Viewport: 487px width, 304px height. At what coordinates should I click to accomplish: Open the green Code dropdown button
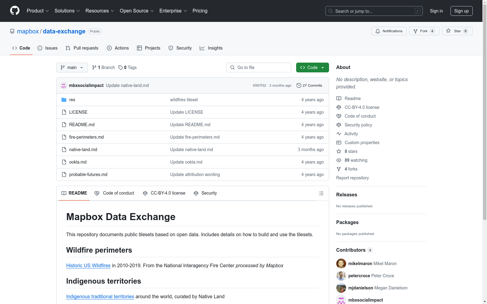click(x=312, y=67)
